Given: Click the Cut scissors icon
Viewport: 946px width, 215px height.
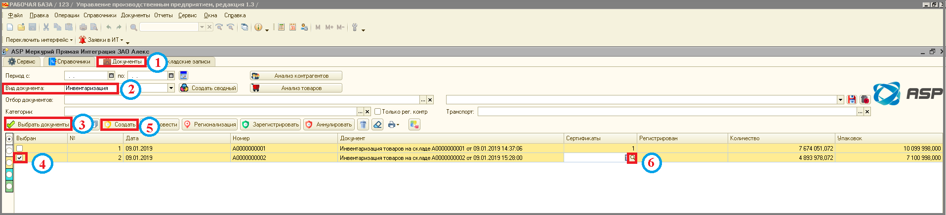Looking at the screenshot, I should [46, 27].
